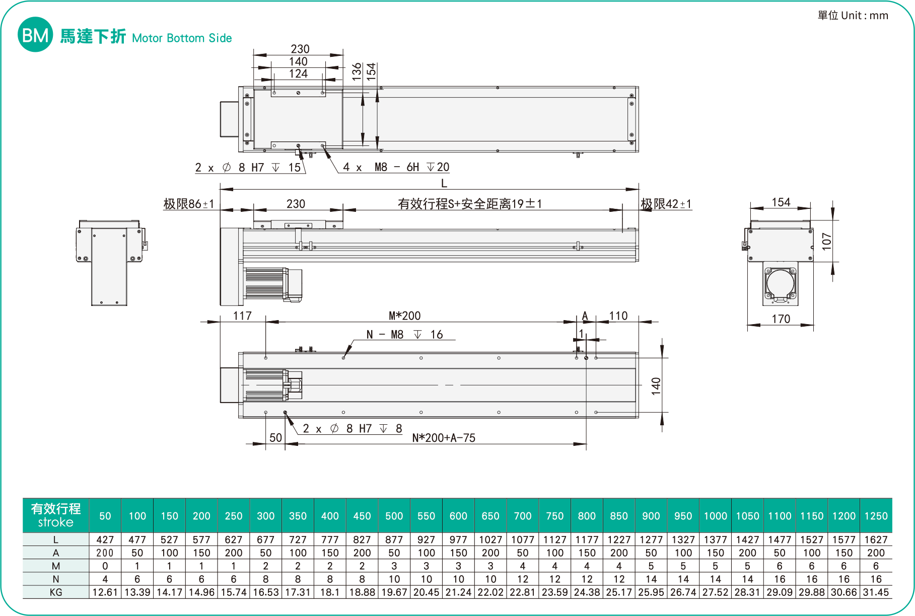Viewport: 915px width, 616px height.
Task: Select the stroke 1250 column header
Action: point(876,516)
